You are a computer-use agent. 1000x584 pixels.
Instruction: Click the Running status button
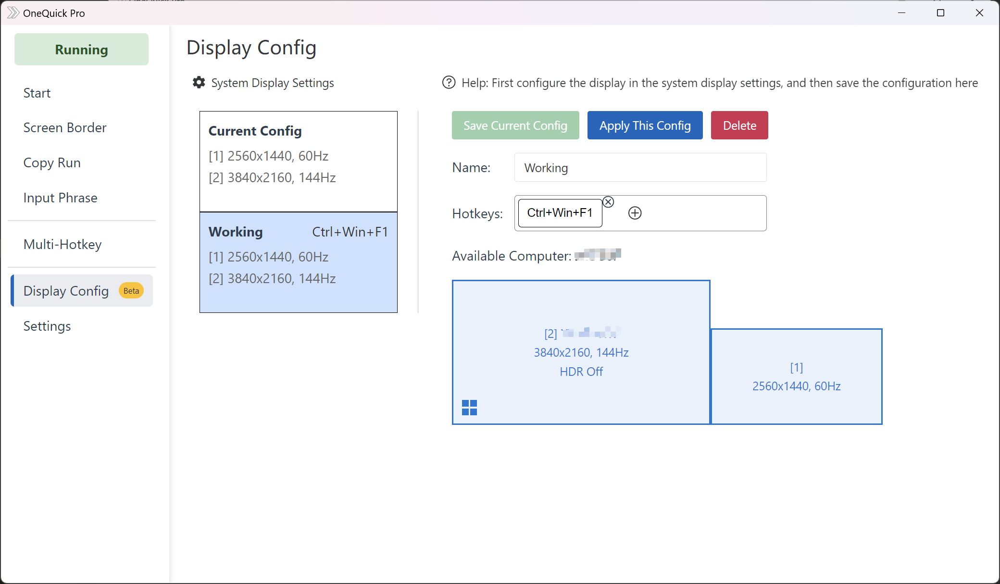pos(81,50)
